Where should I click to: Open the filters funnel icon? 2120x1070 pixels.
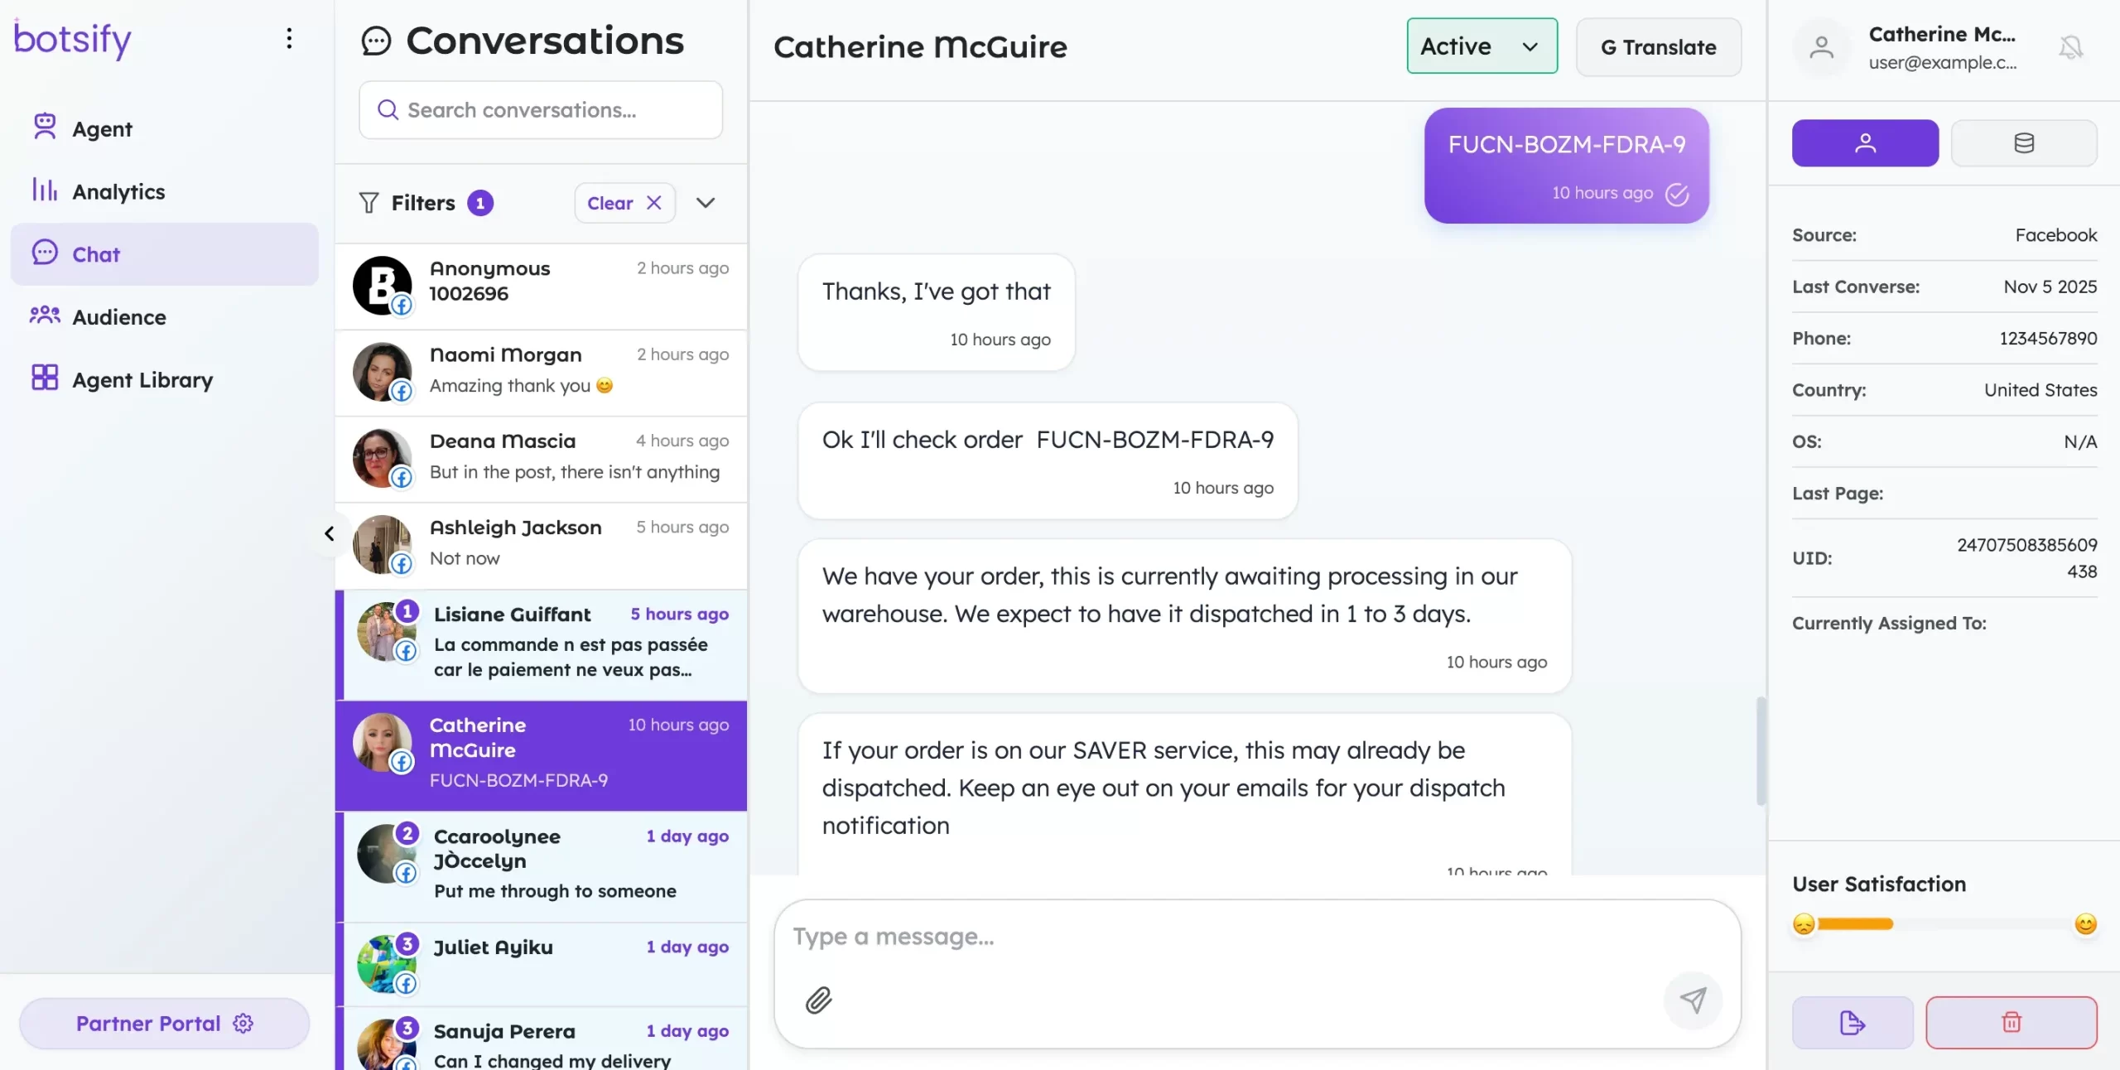click(x=368, y=202)
